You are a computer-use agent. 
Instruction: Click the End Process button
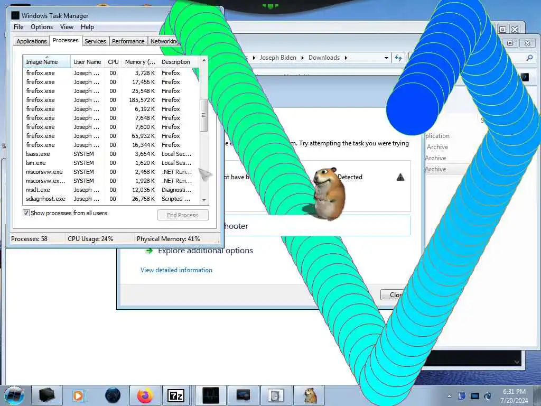182,215
